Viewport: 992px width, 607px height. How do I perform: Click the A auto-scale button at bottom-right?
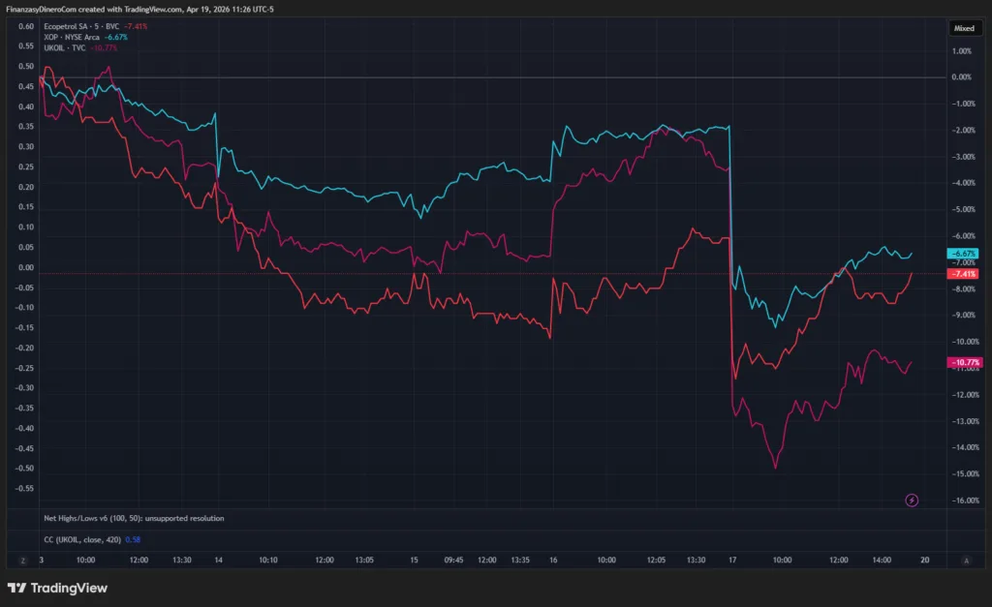click(x=965, y=560)
